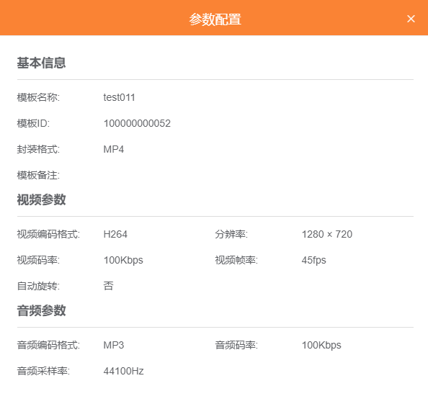Select the template name value test011
This screenshot has height=404, width=428.
pyautogui.click(x=120, y=97)
